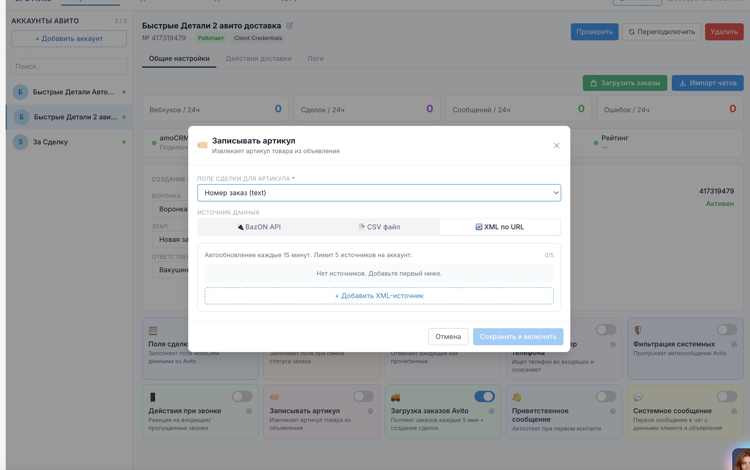Click the Сообщений / 24ч stat card

pos(518,109)
